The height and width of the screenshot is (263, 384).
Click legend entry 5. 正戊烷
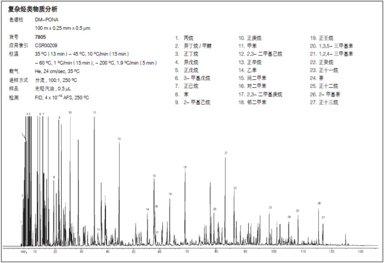pos(187,70)
